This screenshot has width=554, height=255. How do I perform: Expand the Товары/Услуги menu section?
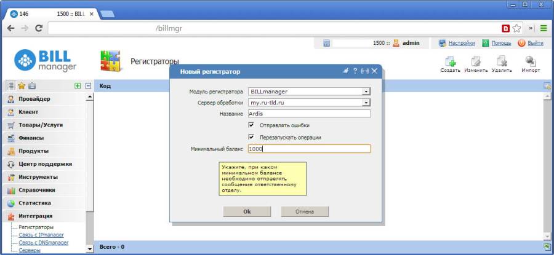[x=44, y=125]
